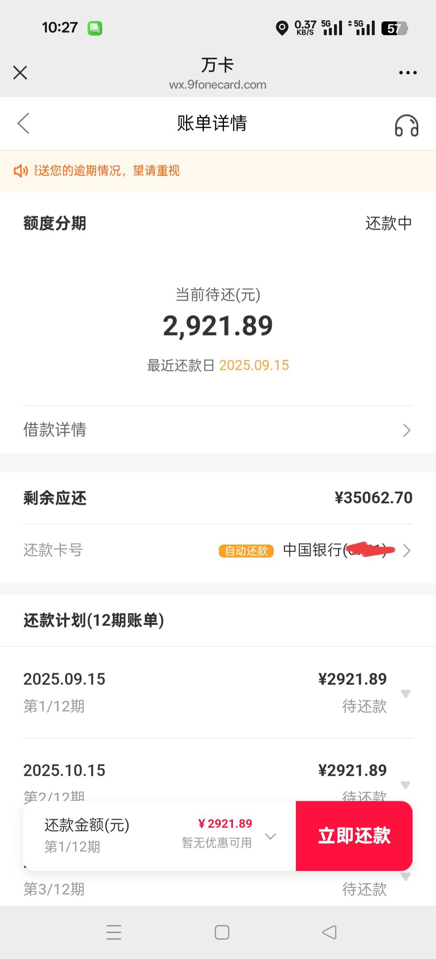Tap the Android back triangle button
The image size is (436, 959).
[x=329, y=932]
